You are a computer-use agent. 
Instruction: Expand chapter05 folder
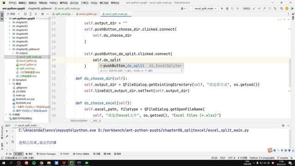10,38
